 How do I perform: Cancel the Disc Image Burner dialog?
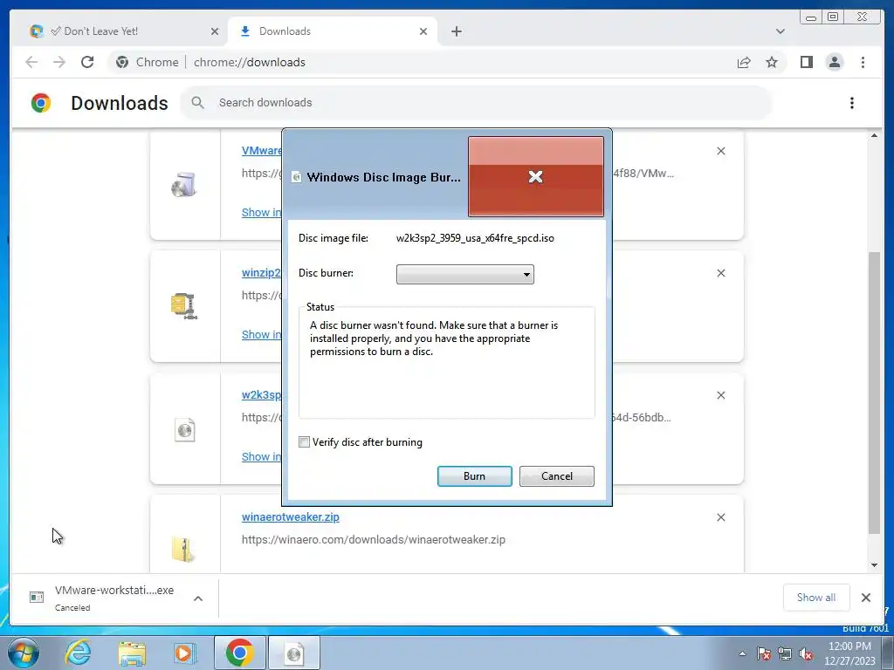pyautogui.click(x=556, y=476)
